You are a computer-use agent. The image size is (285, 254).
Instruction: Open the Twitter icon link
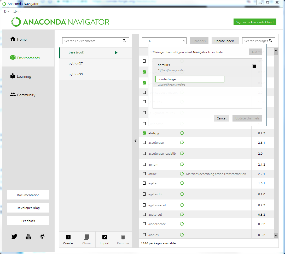pos(14,237)
